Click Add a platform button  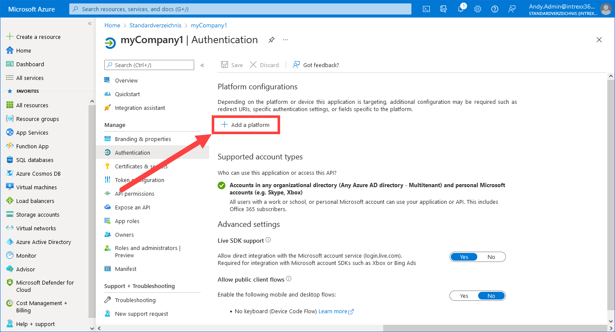246,125
